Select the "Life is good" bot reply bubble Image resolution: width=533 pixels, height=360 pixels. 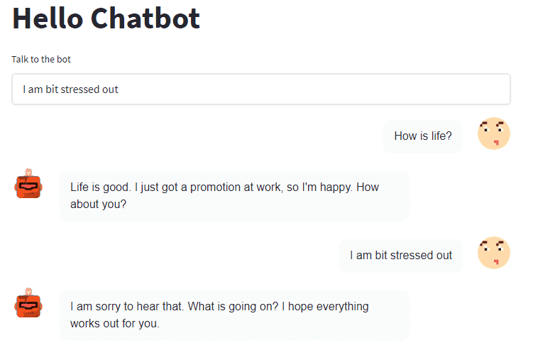point(234,196)
